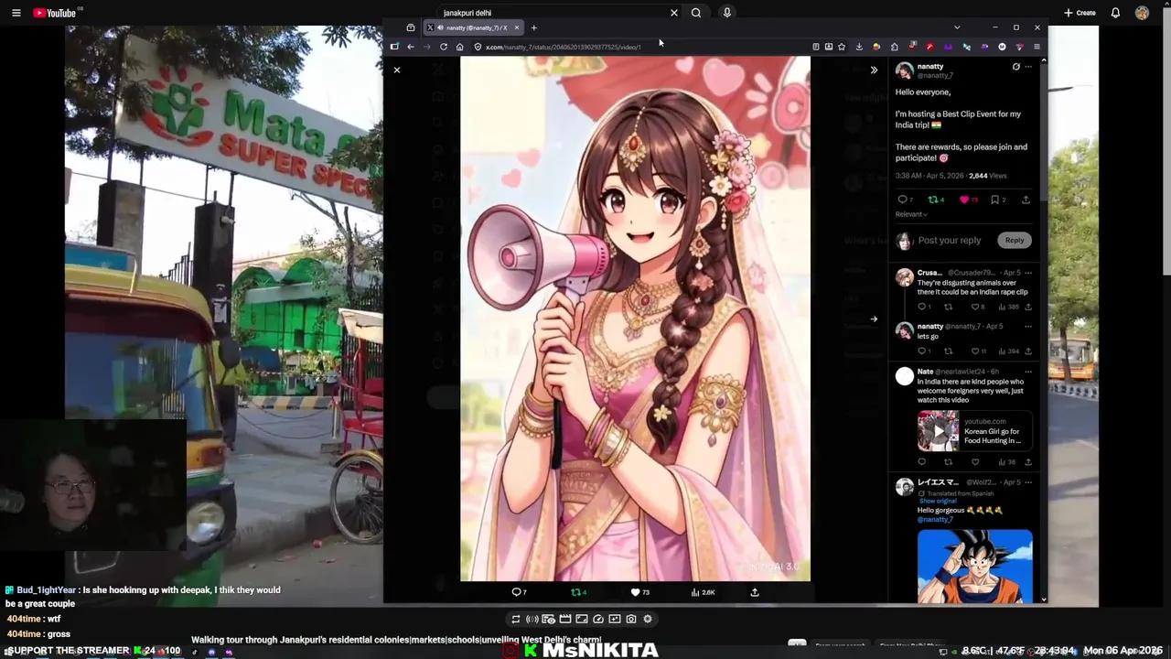Image resolution: width=1171 pixels, height=659 pixels.
Task: Repost from the bar under the image
Action: click(x=578, y=592)
